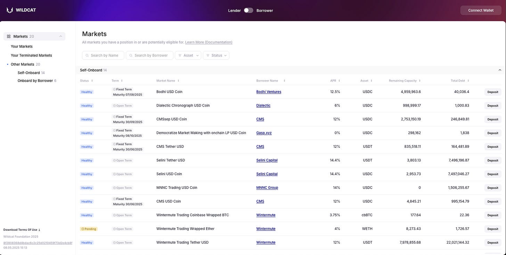Click the WETH asset cell
Screen dimensions: 506x255
pyautogui.click(x=367, y=229)
